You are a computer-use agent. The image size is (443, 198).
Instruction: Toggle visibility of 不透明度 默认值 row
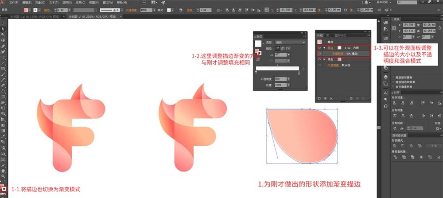tap(319, 65)
